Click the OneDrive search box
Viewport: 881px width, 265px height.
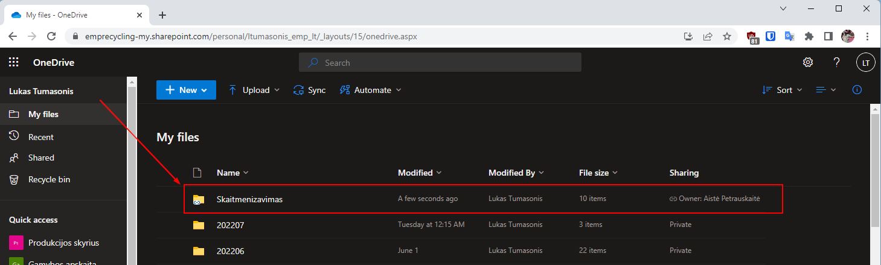(x=440, y=63)
